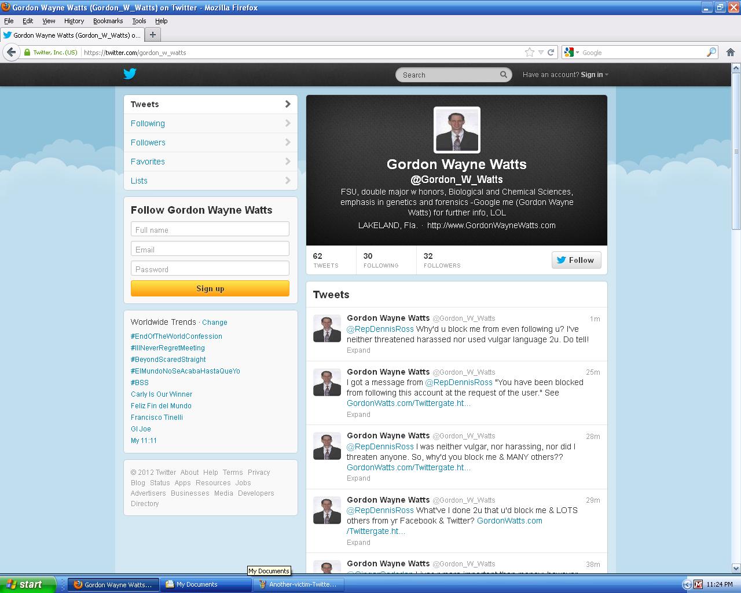Screen dimensions: 741x593
Task: Click the Twitter bird logo in header
Action: (130, 74)
